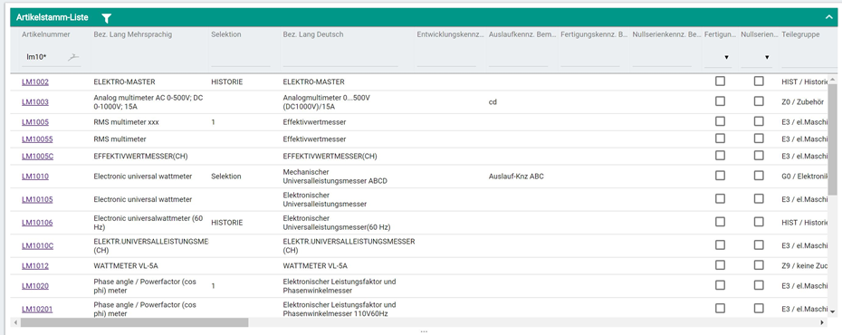Sort by Teilegruppe column header
This screenshot has width=842, height=335.
pyautogui.click(x=800, y=34)
